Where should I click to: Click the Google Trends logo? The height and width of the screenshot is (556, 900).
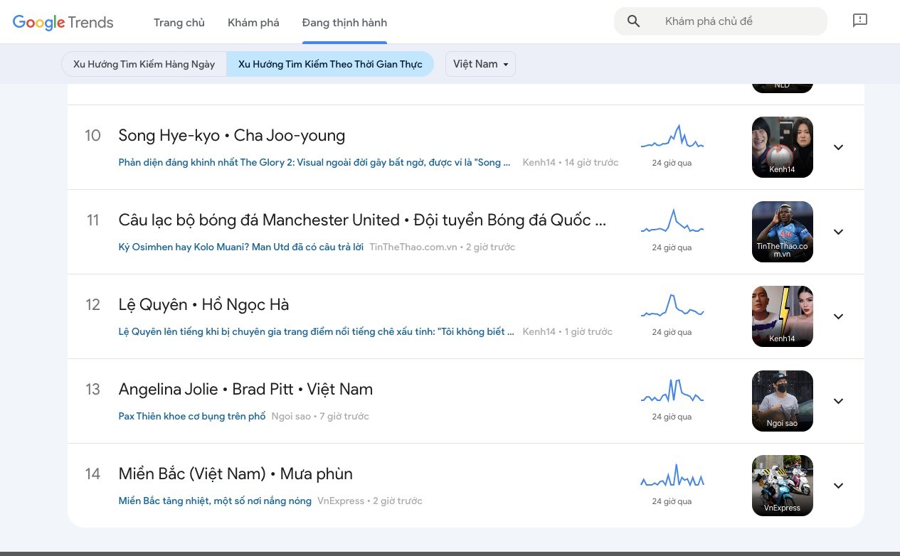63,22
